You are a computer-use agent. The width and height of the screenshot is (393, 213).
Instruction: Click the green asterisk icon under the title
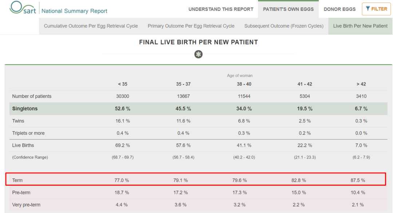click(x=198, y=55)
